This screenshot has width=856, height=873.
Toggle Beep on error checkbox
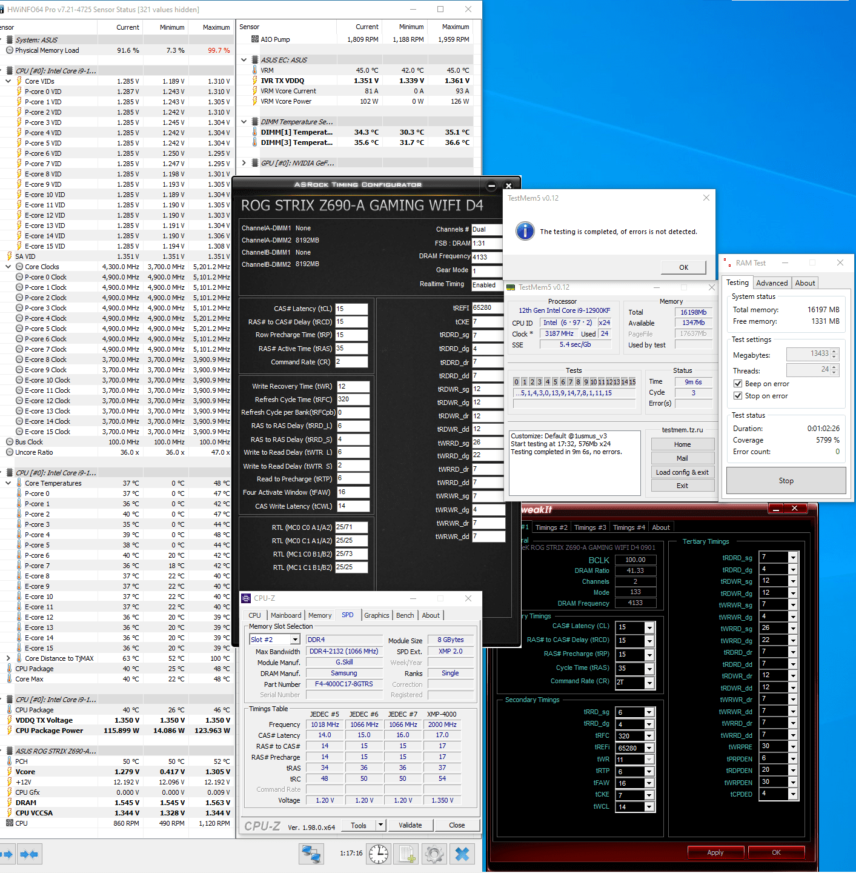(738, 384)
